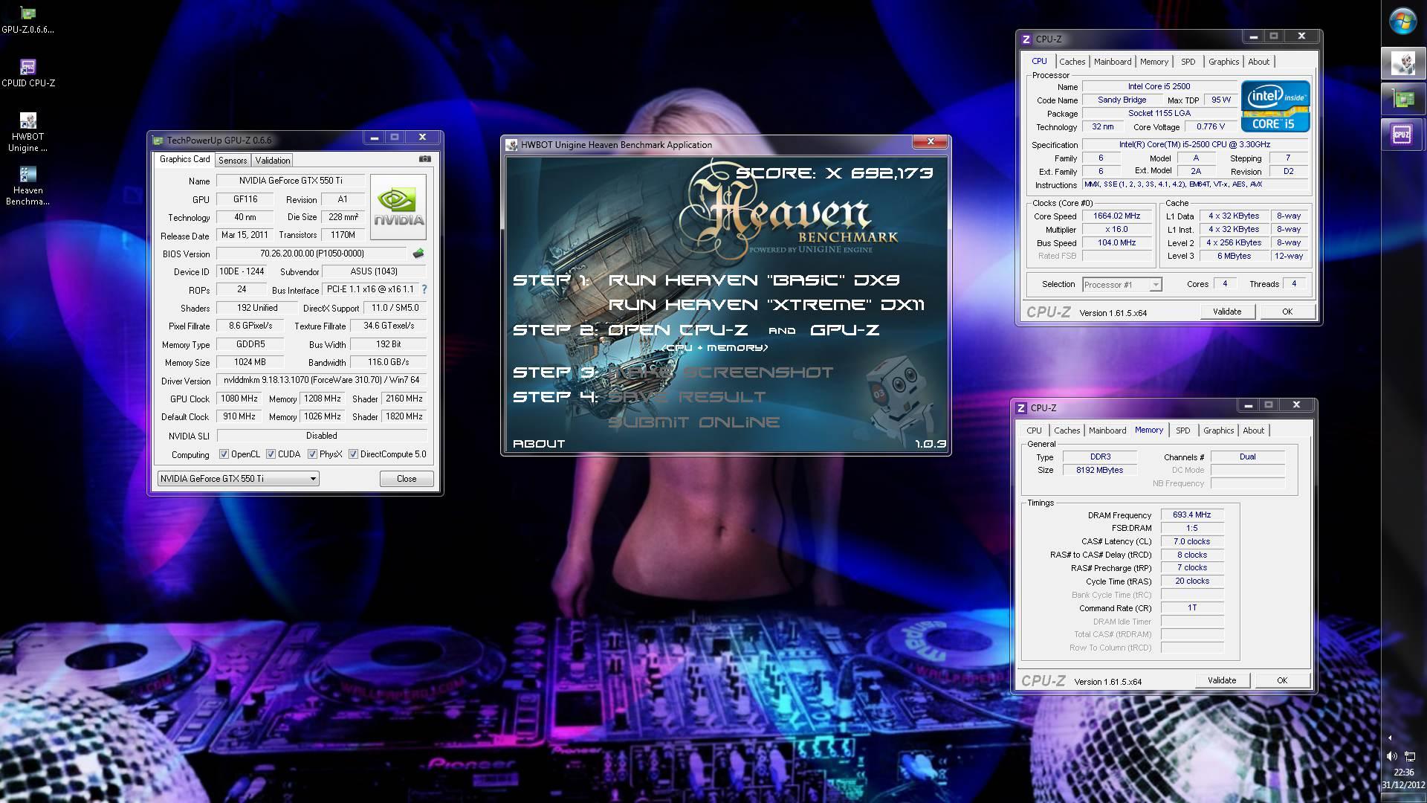The height and width of the screenshot is (803, 1427).
Task: Open the Processor #1 selection dropdown
Action: 1122,285
